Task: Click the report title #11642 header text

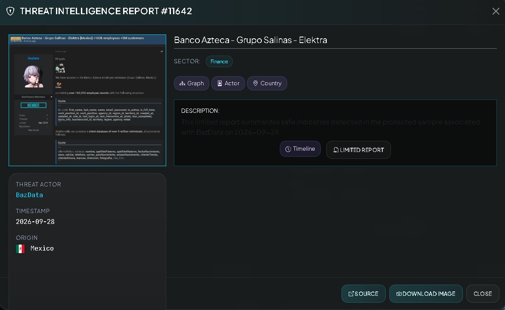Action: [x=106, y=11]
